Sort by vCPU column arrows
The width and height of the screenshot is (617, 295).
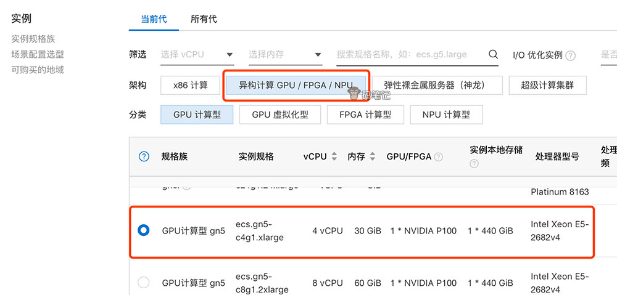click(334, 156)
